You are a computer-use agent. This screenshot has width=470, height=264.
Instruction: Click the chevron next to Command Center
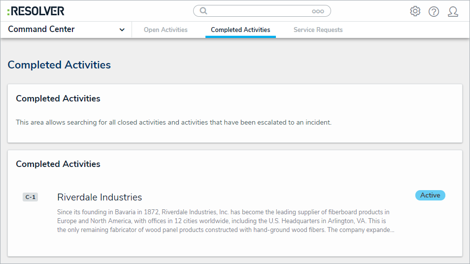point(122,30)
